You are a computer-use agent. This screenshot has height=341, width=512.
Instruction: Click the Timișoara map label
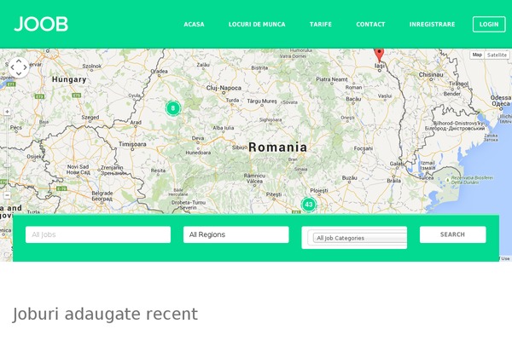pos(132,144)
